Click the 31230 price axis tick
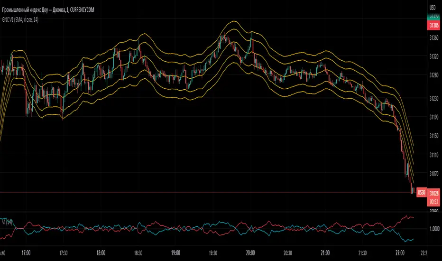 click(x=434, y=99)
